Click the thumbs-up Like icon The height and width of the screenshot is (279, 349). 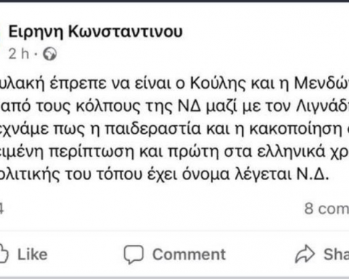click(x=4, y=254)
